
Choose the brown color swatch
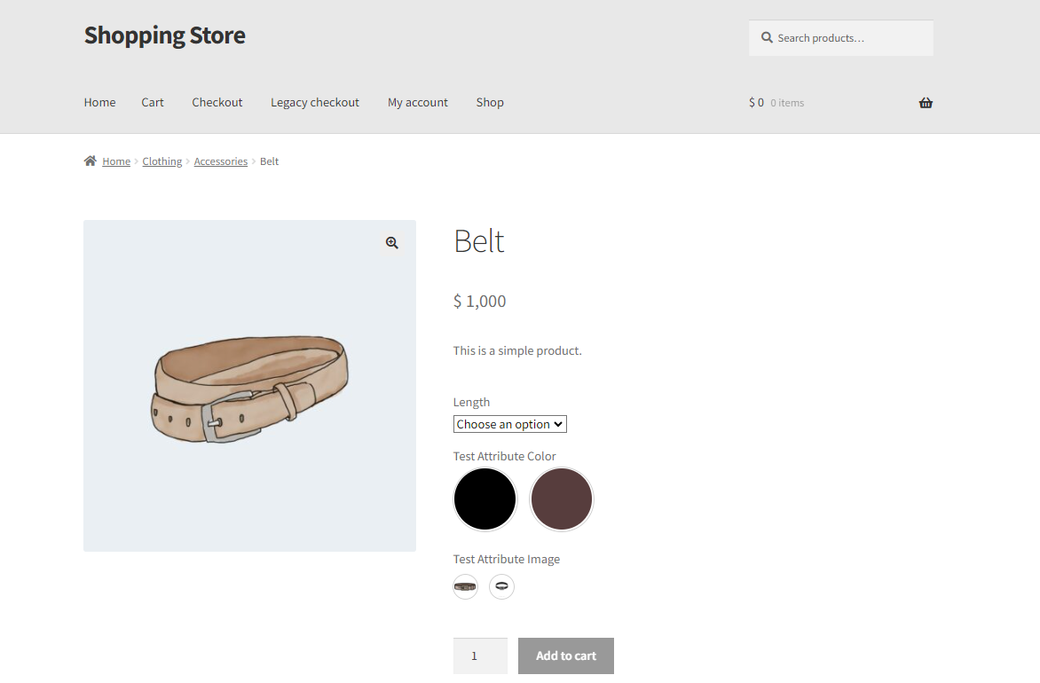561,499
